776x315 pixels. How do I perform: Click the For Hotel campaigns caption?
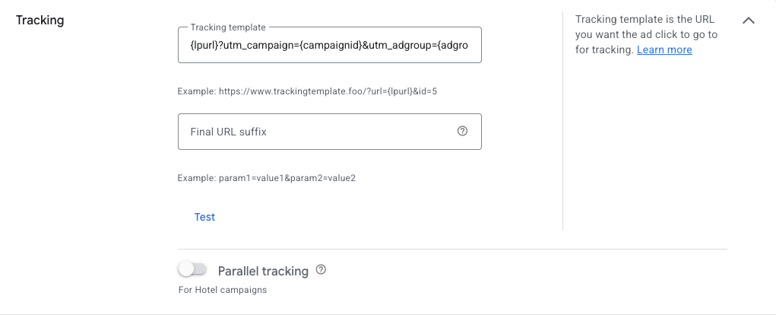click(x=222, y=290)
